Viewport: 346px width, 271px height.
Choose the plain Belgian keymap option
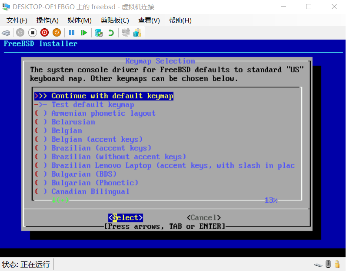[58, 130]
